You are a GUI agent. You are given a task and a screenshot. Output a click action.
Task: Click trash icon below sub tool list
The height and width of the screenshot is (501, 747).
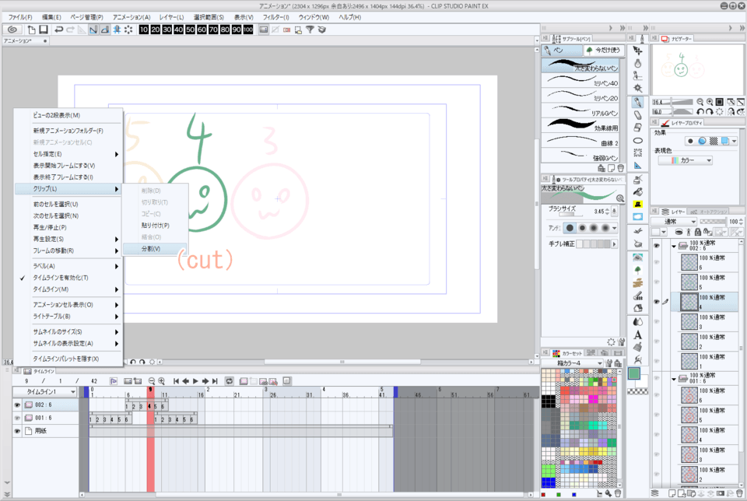click(x=621, y=168)
